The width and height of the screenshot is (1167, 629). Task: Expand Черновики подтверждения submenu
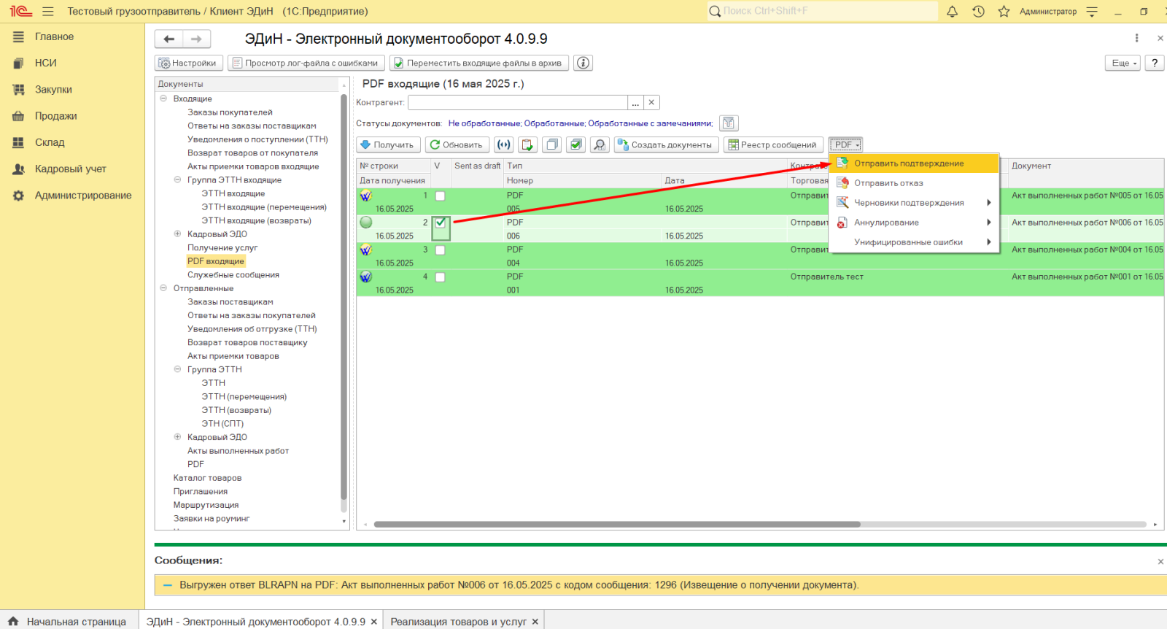coord(915,203)
